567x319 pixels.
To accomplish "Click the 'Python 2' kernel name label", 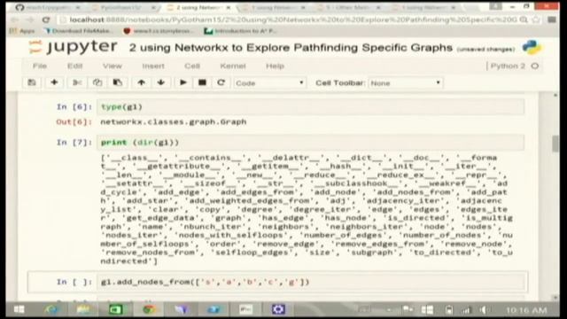I will 508,66.
